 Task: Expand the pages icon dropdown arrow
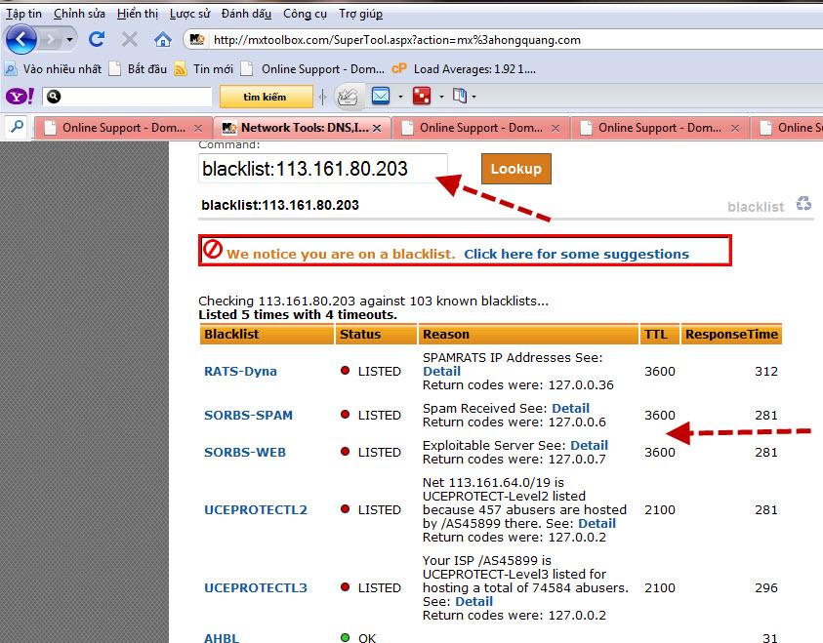tap(473, 97)
